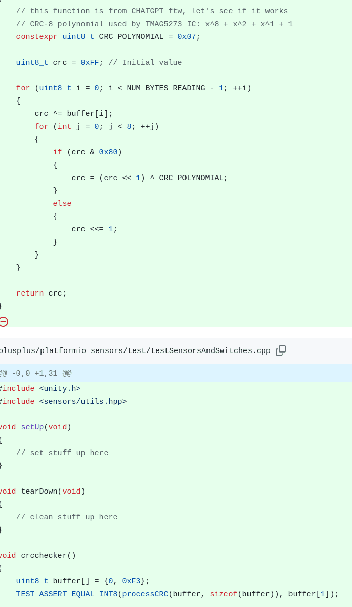Click the 'void crcchecker()' line
This screenshot has height=607, width=352.
(x=37, y=556)
